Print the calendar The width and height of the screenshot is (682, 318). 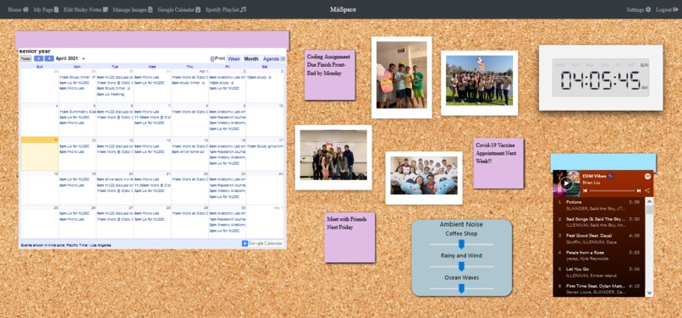(218, 58)
